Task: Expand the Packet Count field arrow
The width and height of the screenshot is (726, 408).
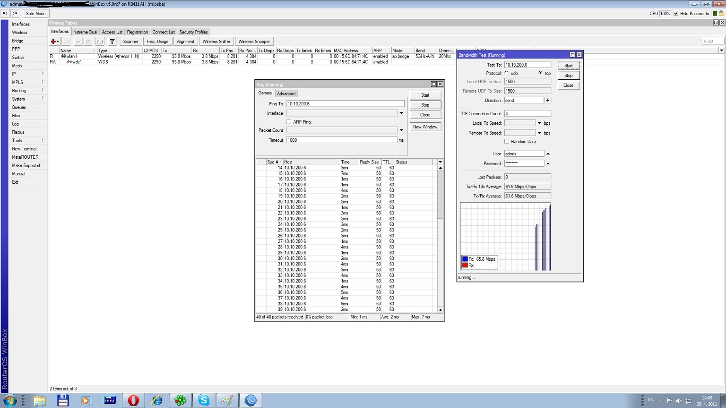Action: (x=401, y=130)
